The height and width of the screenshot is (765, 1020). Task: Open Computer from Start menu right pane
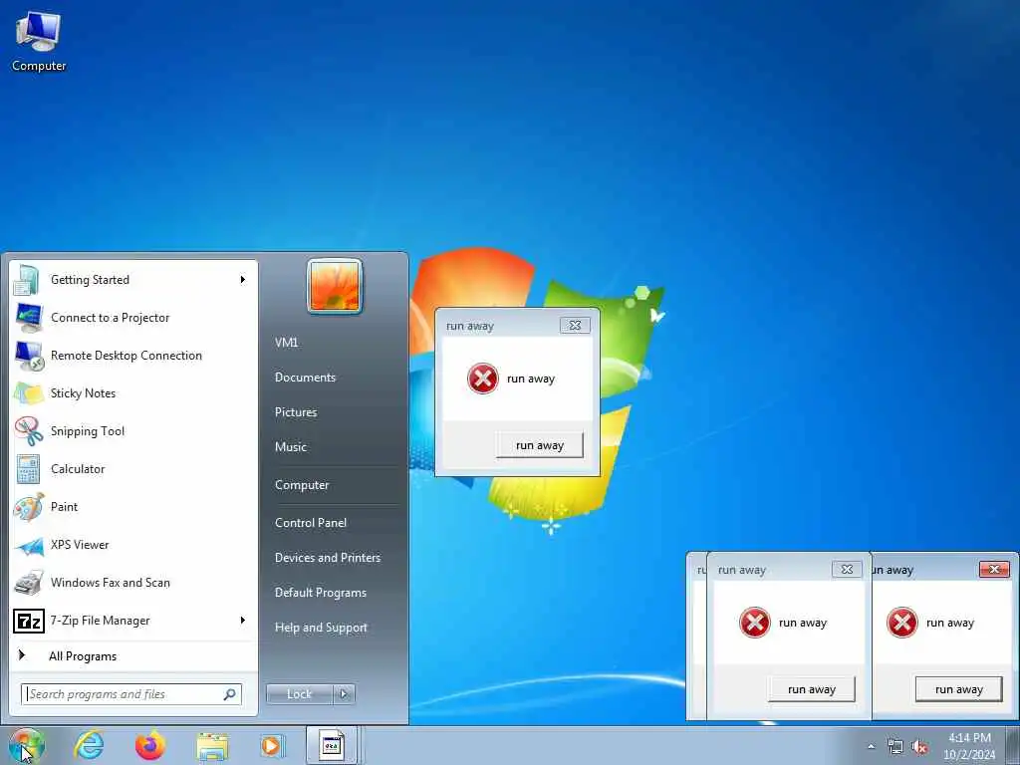pyautogui.click(x=302, y=485)
